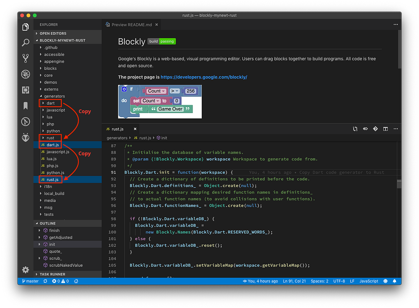
Task: Click generators in the breadcrumb
Action: pyautogui.click(x=117, y=138)
